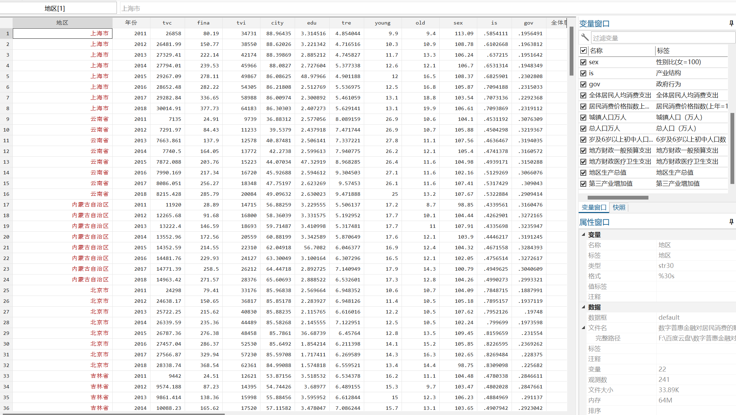This screenshot has width=736, height=415.
Task: Click the variable list horizontal scrollbar
Action: (618, 197)
